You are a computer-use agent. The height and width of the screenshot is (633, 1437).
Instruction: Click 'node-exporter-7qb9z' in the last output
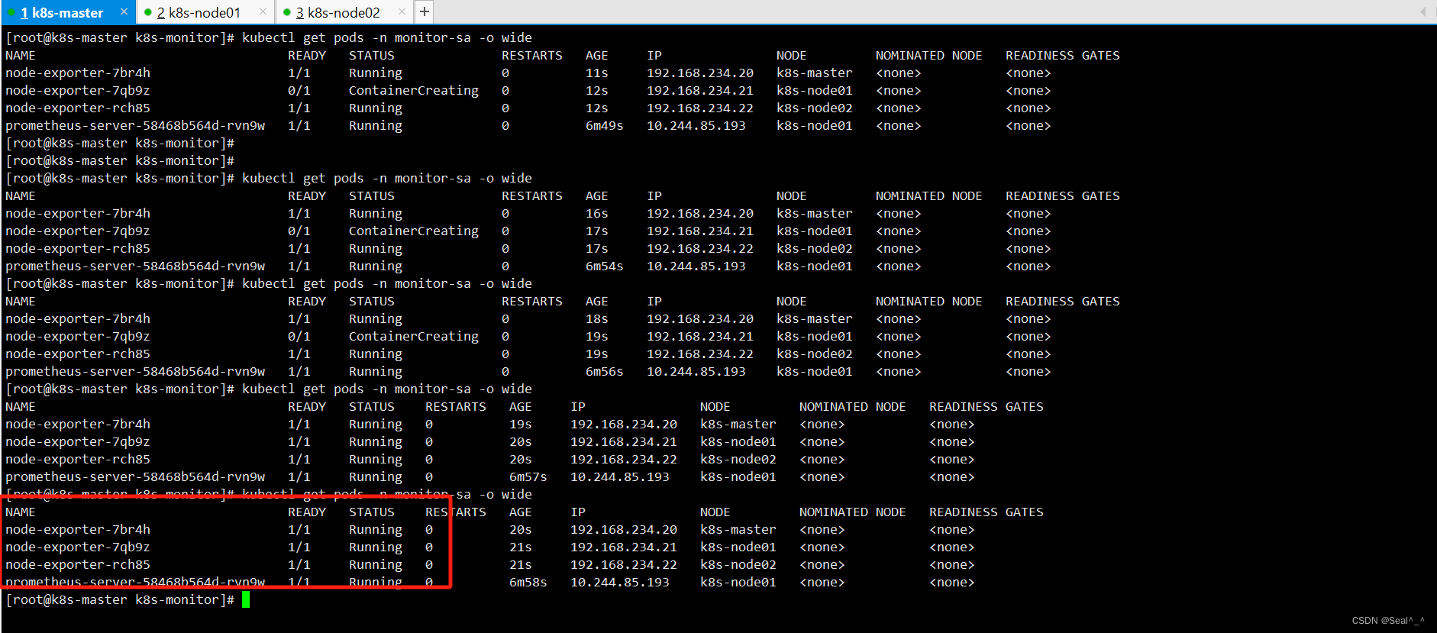tap(78, 547)
